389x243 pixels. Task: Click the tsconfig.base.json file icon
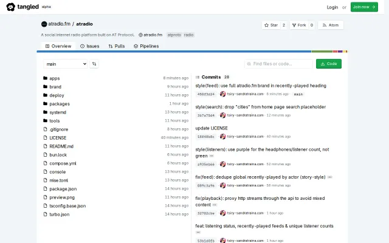pos(45,206)
